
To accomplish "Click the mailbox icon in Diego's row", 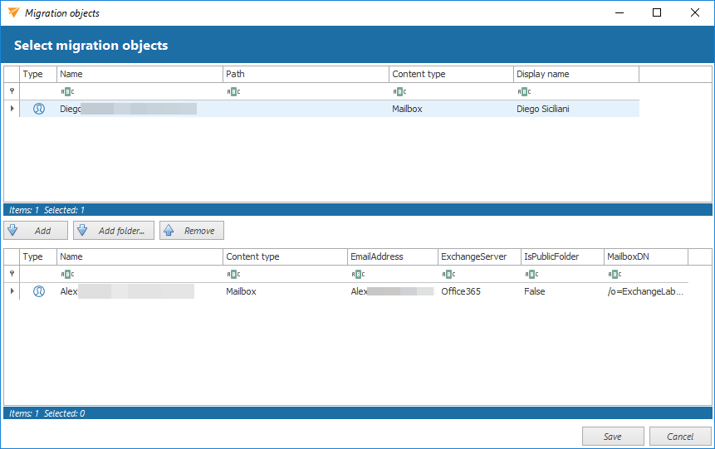I will coord(38,109).
